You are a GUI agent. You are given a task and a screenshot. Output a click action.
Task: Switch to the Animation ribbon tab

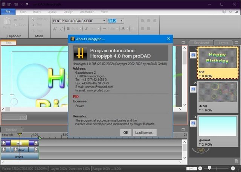[87, 12]
